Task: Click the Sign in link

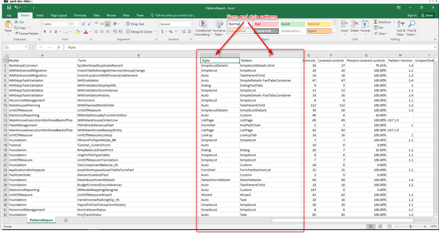Action: pyautogui.click(x=412, y=15)
